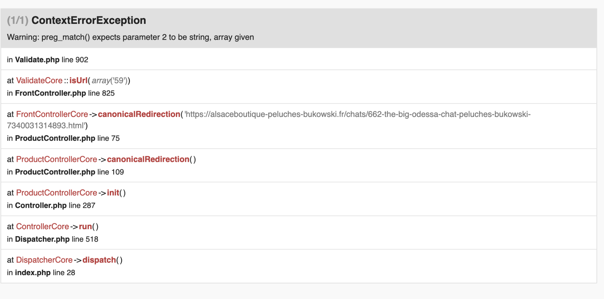Open the DispatcherCore class link
The width and height of the screenshot is (604, 299).
click(44, 260)
